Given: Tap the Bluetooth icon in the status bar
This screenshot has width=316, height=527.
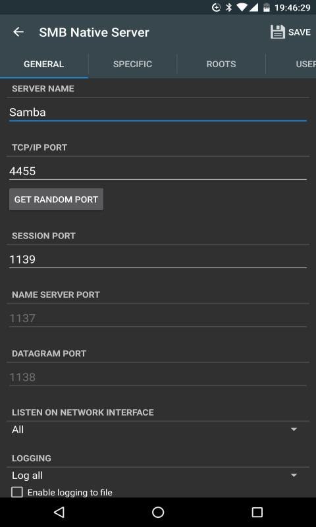Looking at the screenshot, I should (228, 7).
